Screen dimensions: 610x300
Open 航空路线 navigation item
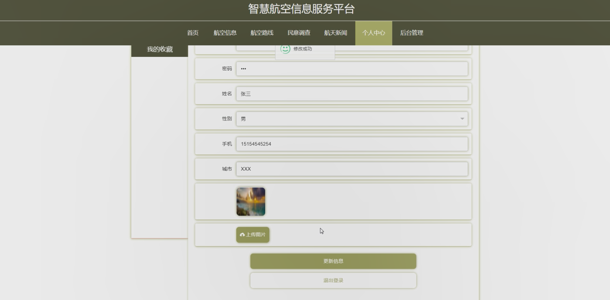point(262,33)
